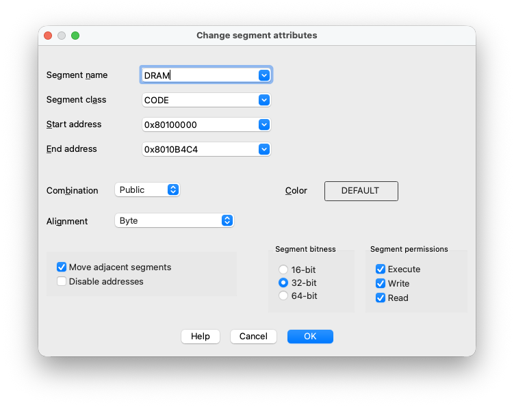Choose 64-bit segment bitness
514x407 pixels.
click(283, 296)
